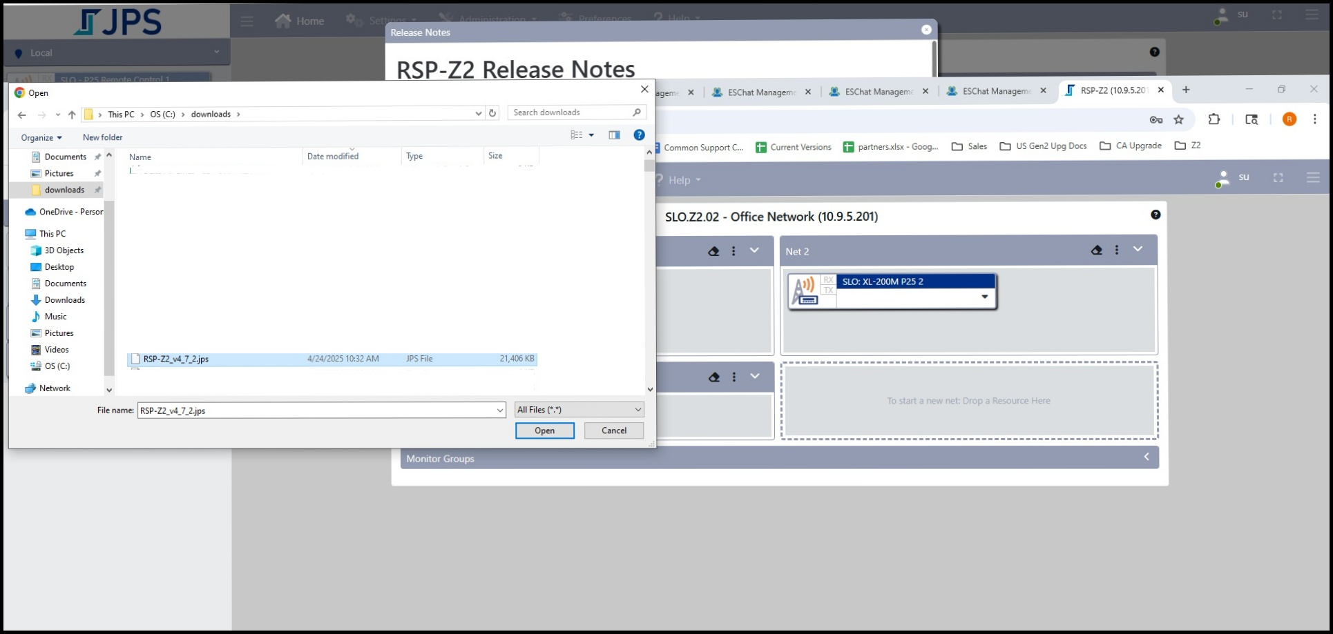Open Chrome profile avatar R
Image resolution: width=1333 pixels, height=634 pixels.
(x=1289, y=119)
